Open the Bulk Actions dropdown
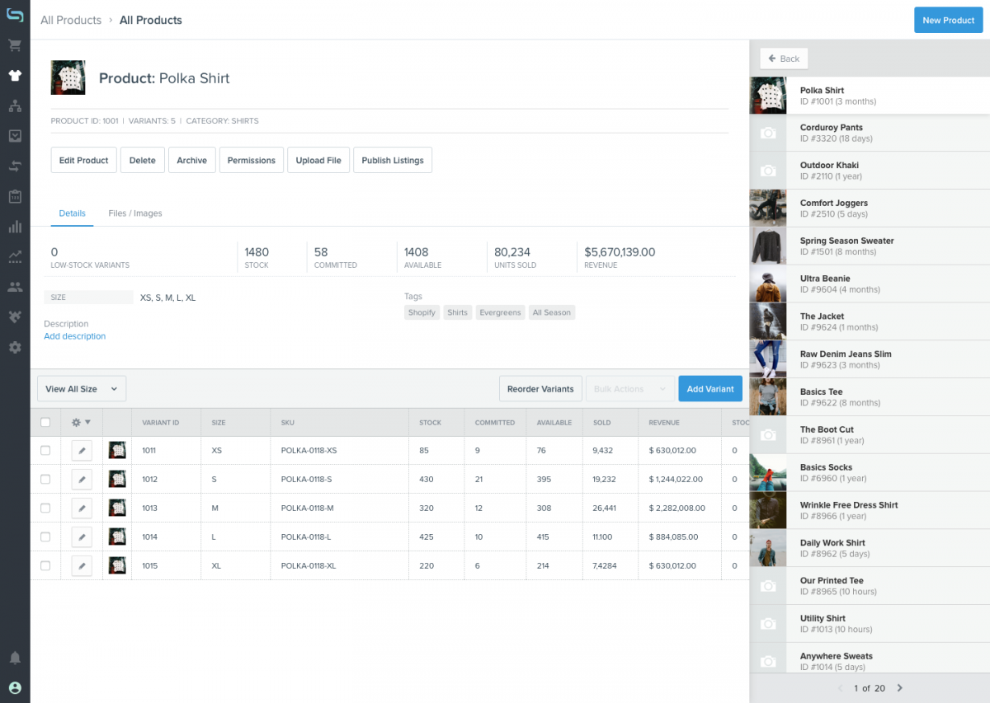This screenshot has height=703, width=990. [x=630, y=388]
